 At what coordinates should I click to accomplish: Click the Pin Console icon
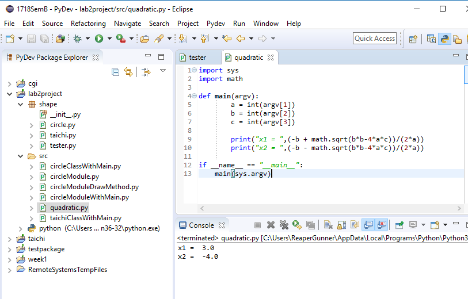pos(399,225)
